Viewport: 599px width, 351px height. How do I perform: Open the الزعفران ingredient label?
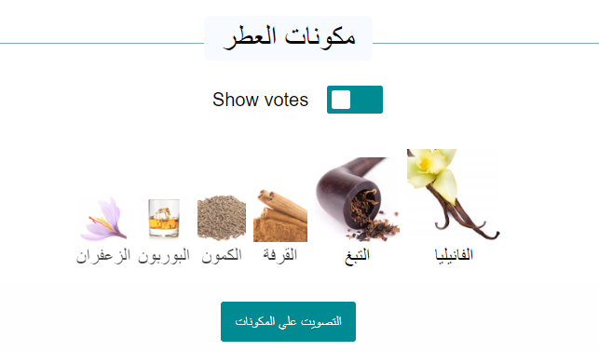(x=103, y=255)
